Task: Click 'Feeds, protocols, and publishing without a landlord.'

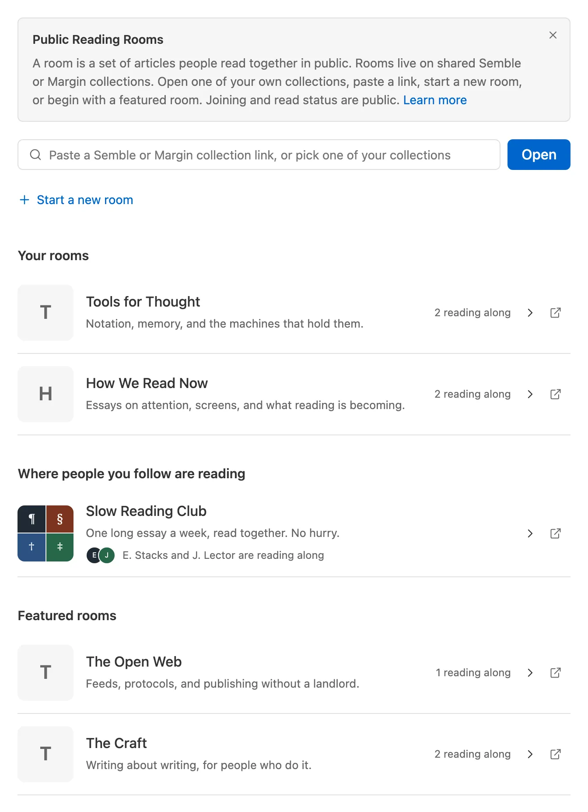Action: 223,684
